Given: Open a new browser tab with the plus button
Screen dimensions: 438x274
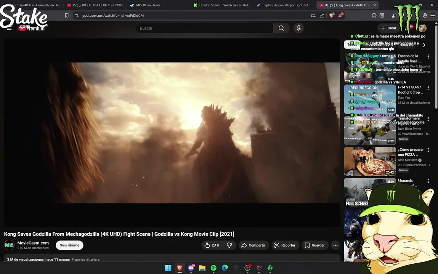Looking at the screenshot, I should 384,5.
